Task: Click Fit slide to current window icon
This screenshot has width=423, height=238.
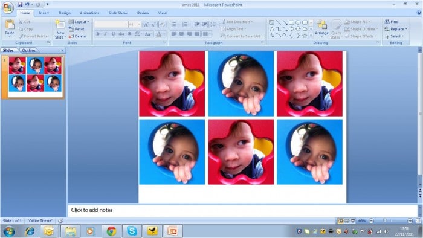Action: pyautogui.click(x=418, y=220)
